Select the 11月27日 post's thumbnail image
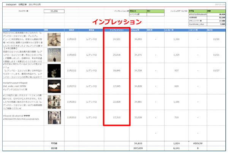This screenshot has height=153, width=228. click(54, 86)
